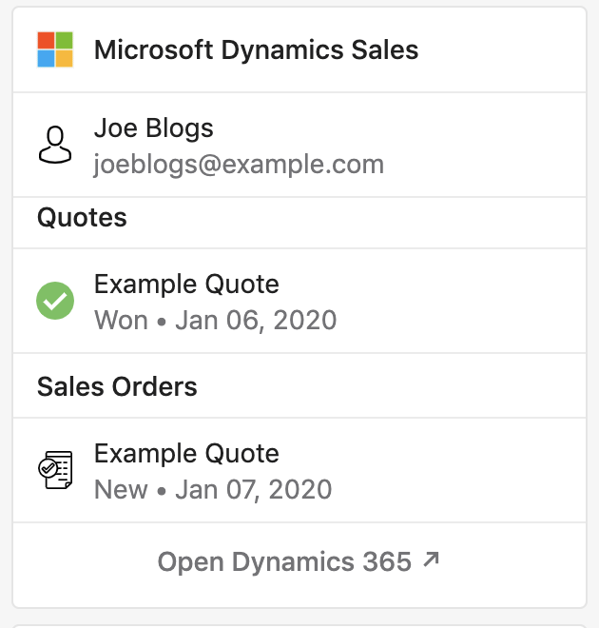Viewport: 599px width, 628px height.
Task: Select the Joe Blogs contact name
Action: click(x=154, y=128)
